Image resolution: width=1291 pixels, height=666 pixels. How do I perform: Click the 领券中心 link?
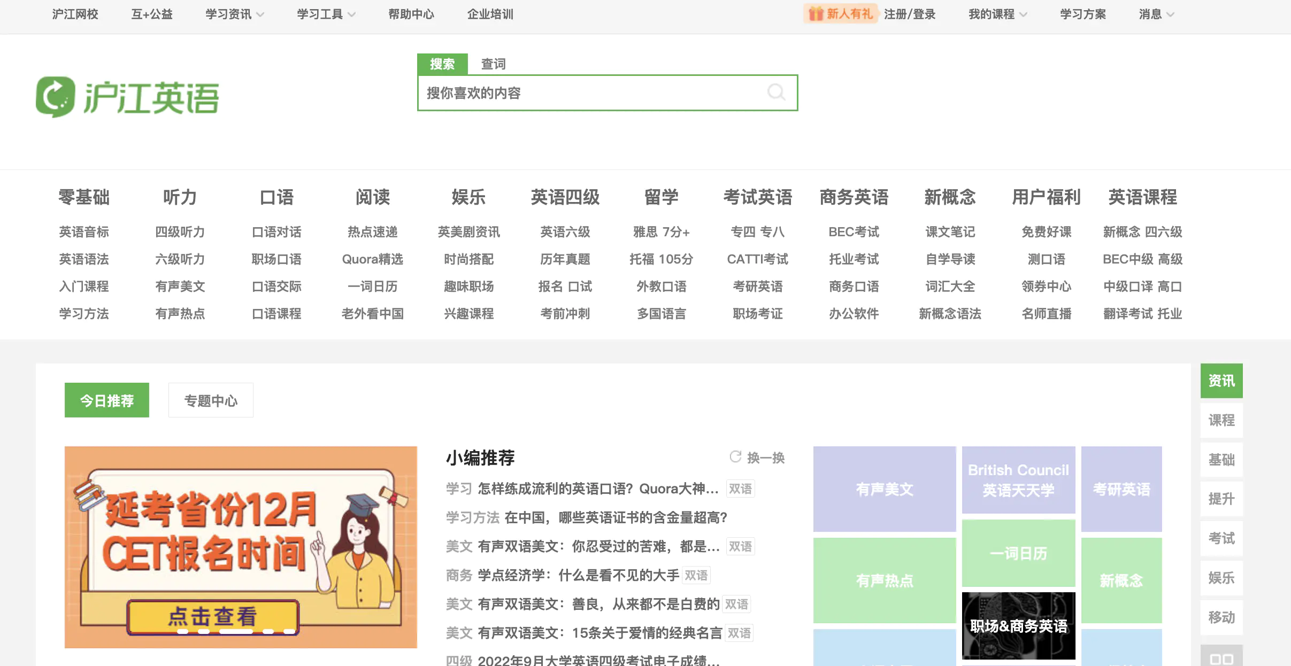click(1047, 286)
